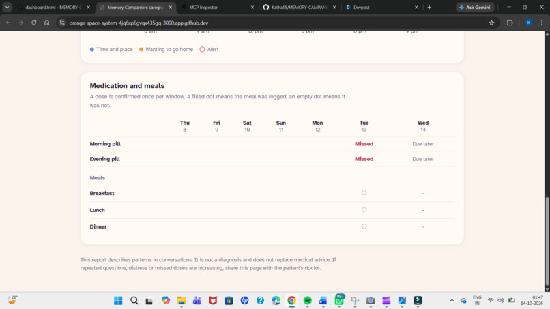This screenshot has width=550, height=309.
Task: Click the Ask Gemini button
Action: click(475, 7)
